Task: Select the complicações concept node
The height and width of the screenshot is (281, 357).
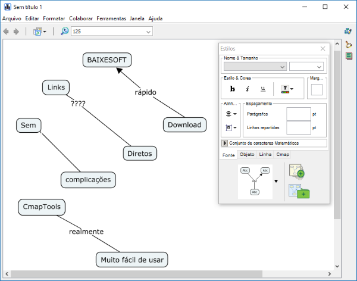Action: tap(88, 180)
